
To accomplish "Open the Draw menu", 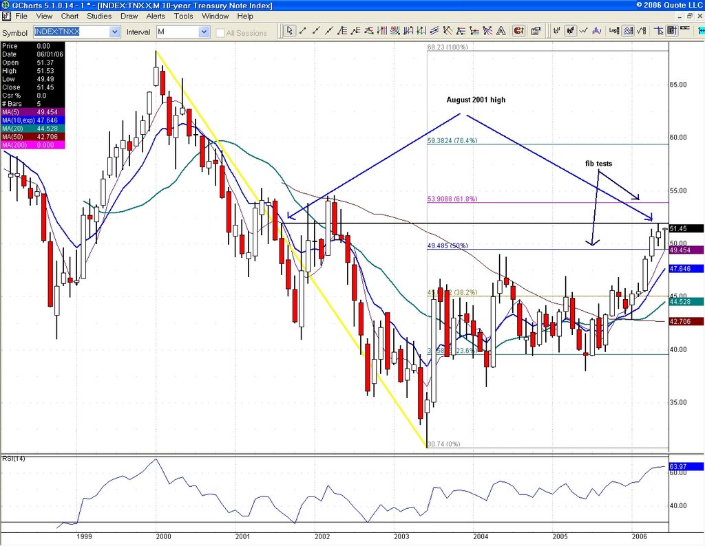I will [129, 17].
